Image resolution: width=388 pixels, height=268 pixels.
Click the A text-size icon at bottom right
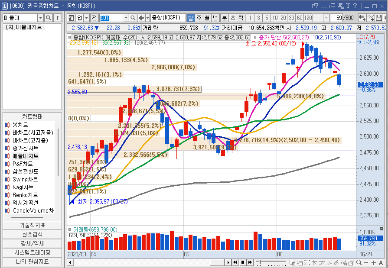(381, 263)
